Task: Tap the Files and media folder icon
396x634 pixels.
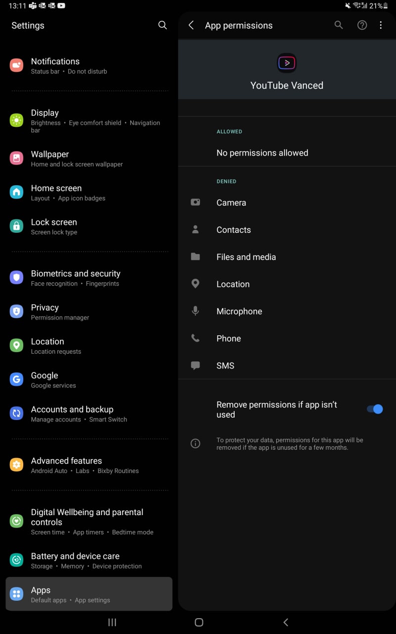Action: 196,257
